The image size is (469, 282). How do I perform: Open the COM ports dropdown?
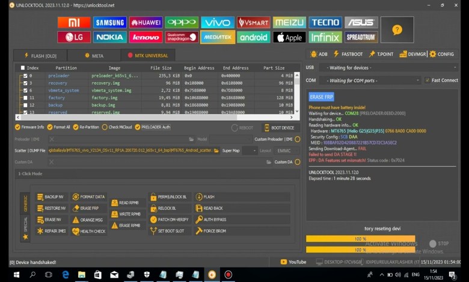point(372,80)
